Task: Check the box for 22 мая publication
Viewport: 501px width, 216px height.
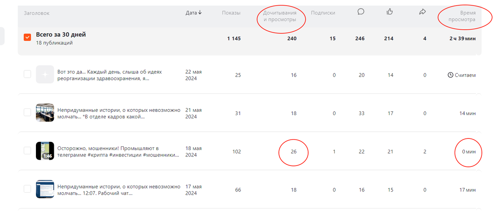Action: tap(27, 74)
